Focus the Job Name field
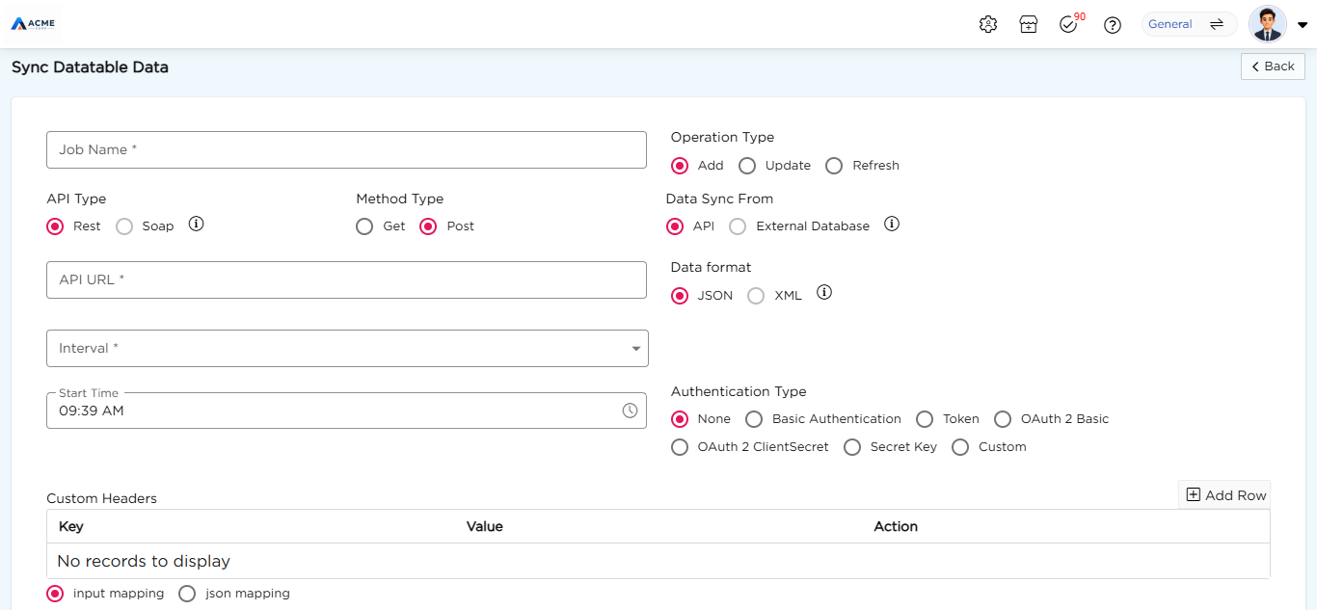Viewport: 1317px width, 610px height. click(346, 149)
